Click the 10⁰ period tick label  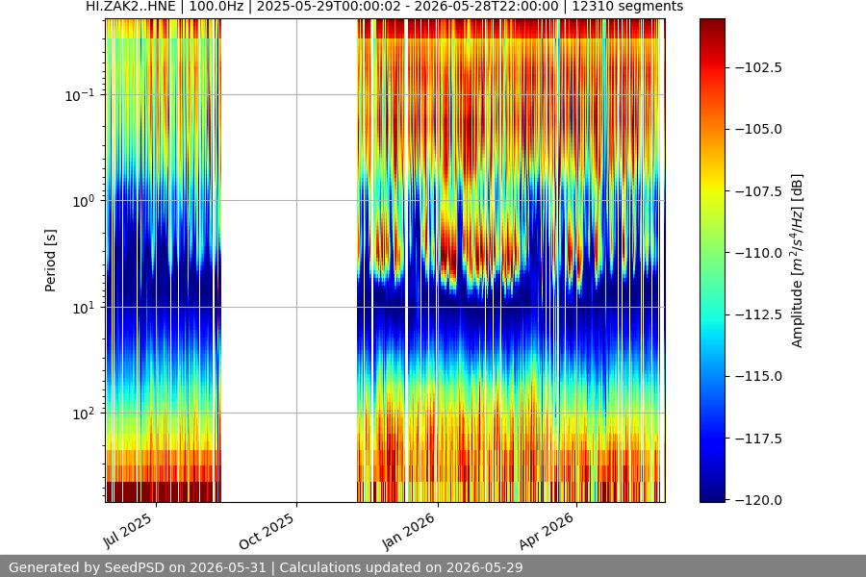tap(83, 202)
